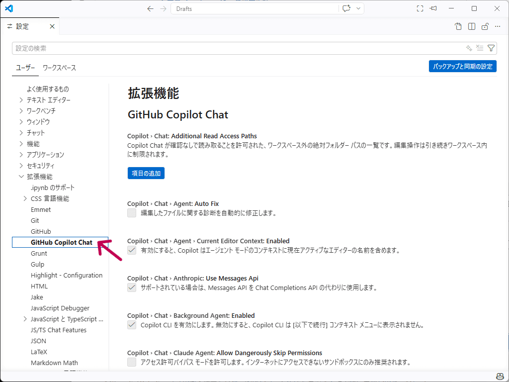Go forward with the right arrow

(x=163, y=9)
